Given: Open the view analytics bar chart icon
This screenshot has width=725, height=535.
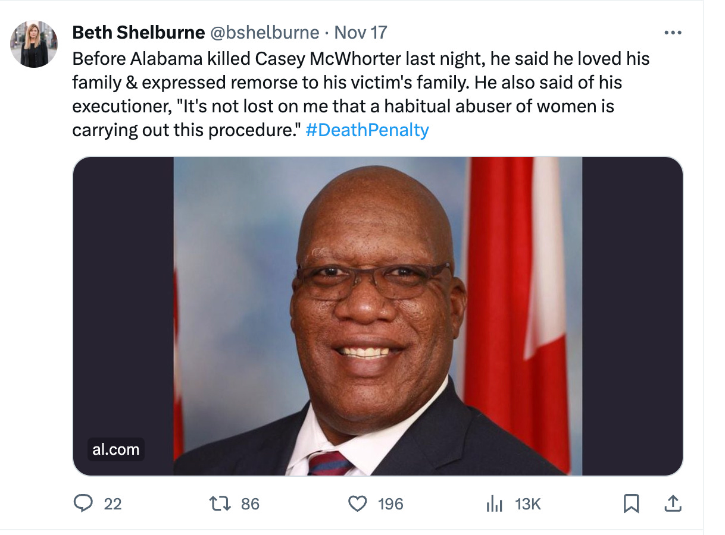Looking at the screenshot, I should (495, 503).
